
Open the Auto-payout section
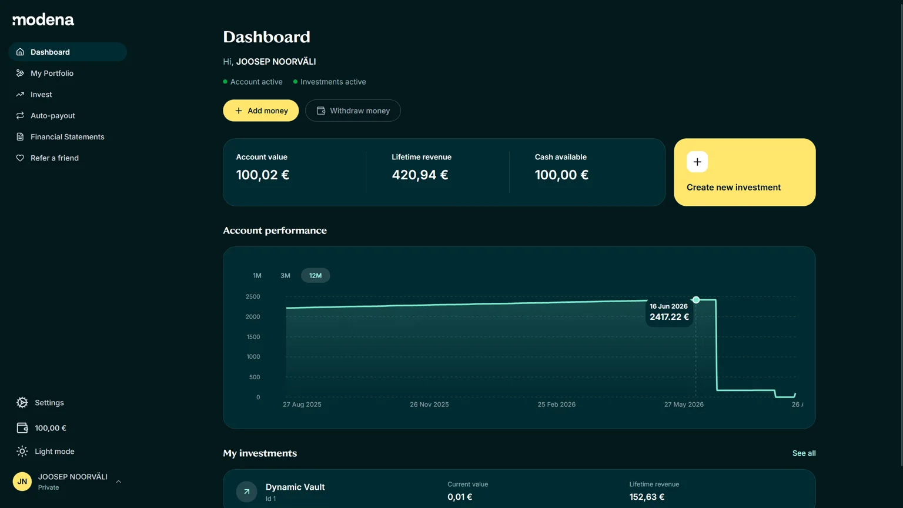(68, 115)
